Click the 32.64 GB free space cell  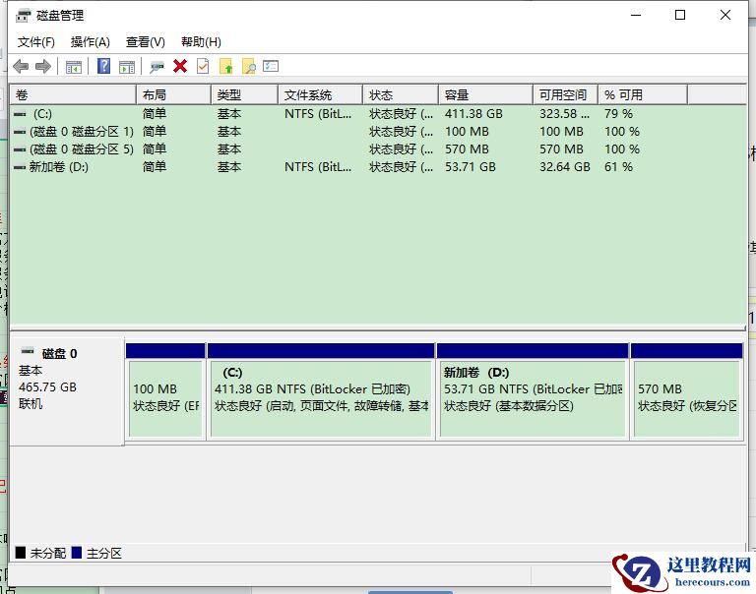point(565,167)
